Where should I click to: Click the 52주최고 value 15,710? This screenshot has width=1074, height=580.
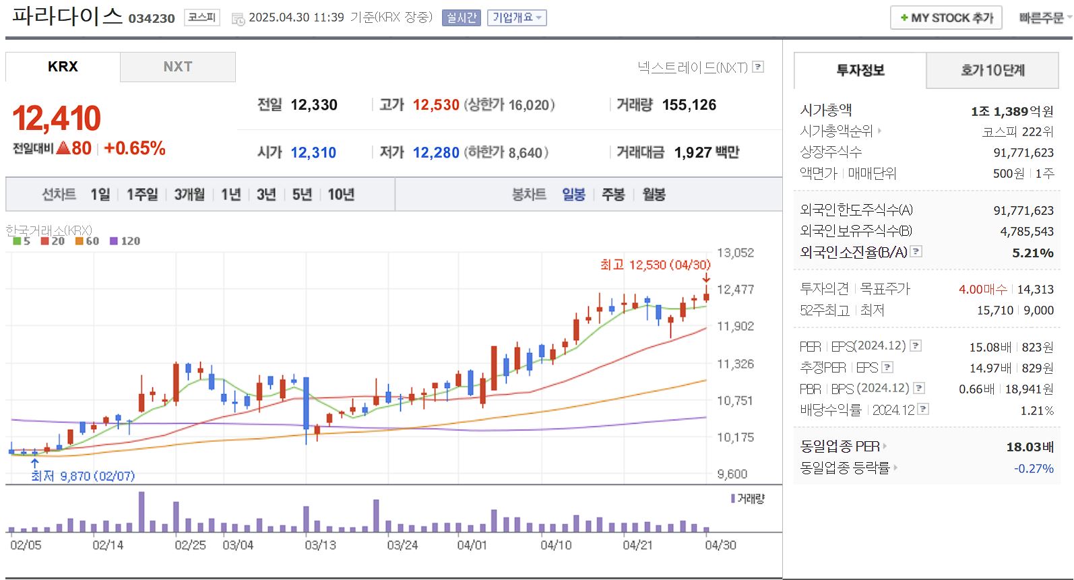pyautogui.click(x=995, y=310)
